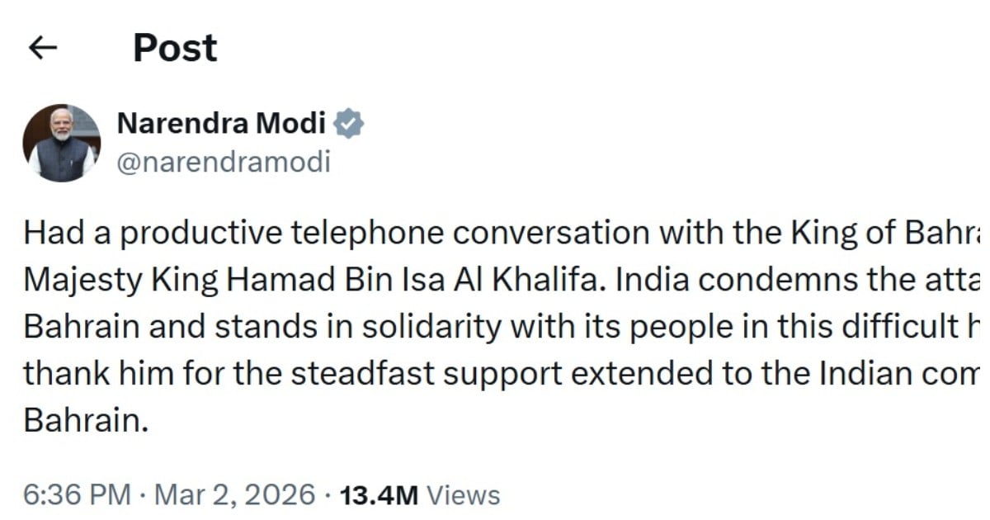The image size is (990, 520).
Task: Click the "13.4M" view count
Action: point(379,495)
